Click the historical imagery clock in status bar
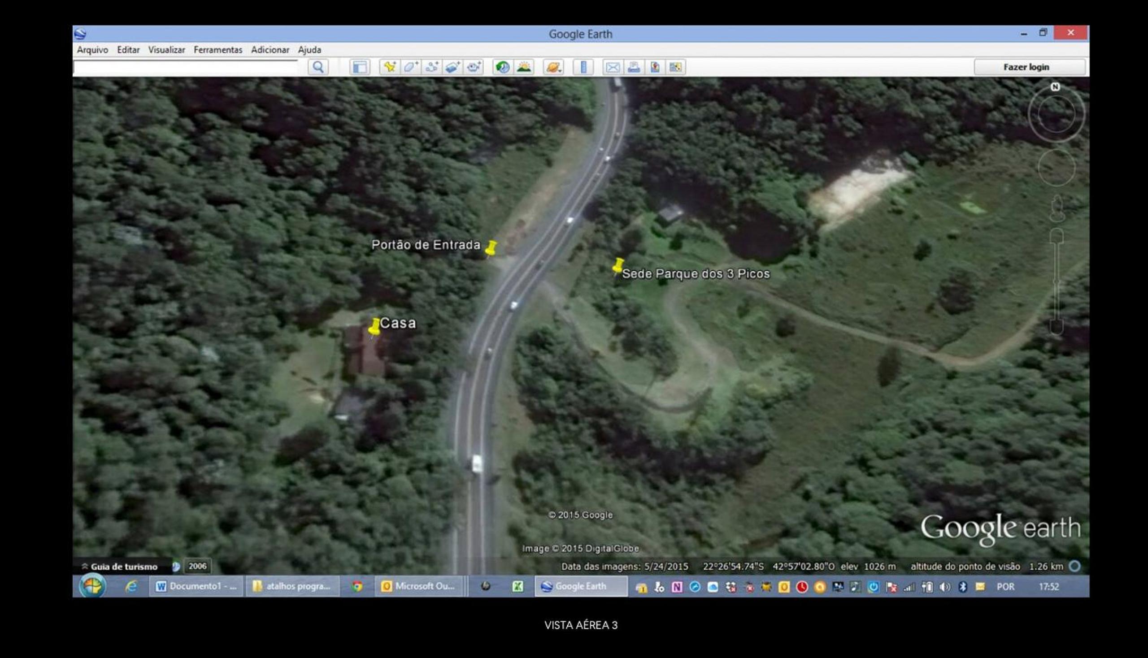Viewport: 1148px width, 658px height. click(176, 566)
